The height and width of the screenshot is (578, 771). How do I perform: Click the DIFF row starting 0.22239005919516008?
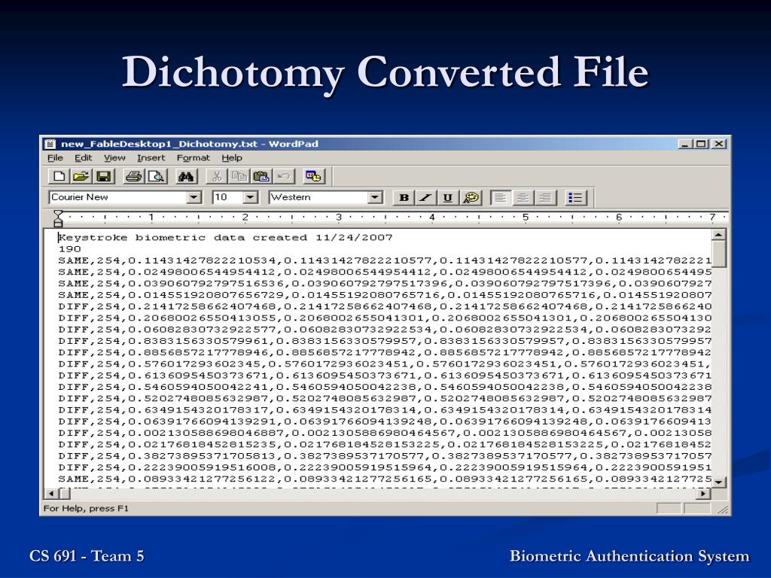(385, 467)
